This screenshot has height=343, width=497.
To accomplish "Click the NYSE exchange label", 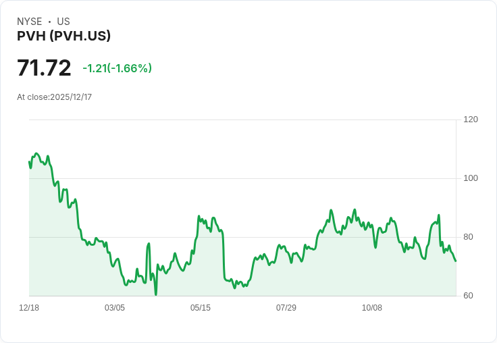I will pos(30,22).
